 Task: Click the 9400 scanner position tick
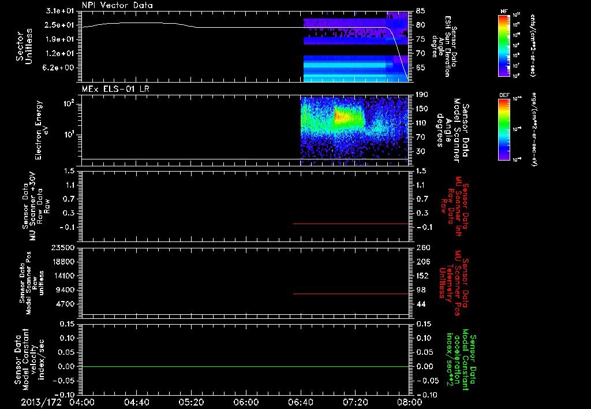(65, 290)
